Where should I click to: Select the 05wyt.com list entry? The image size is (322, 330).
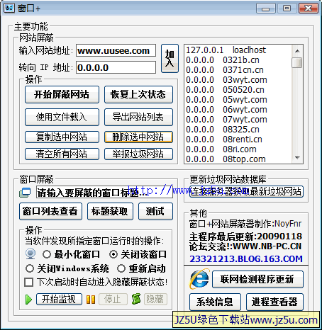click(238, 100)
